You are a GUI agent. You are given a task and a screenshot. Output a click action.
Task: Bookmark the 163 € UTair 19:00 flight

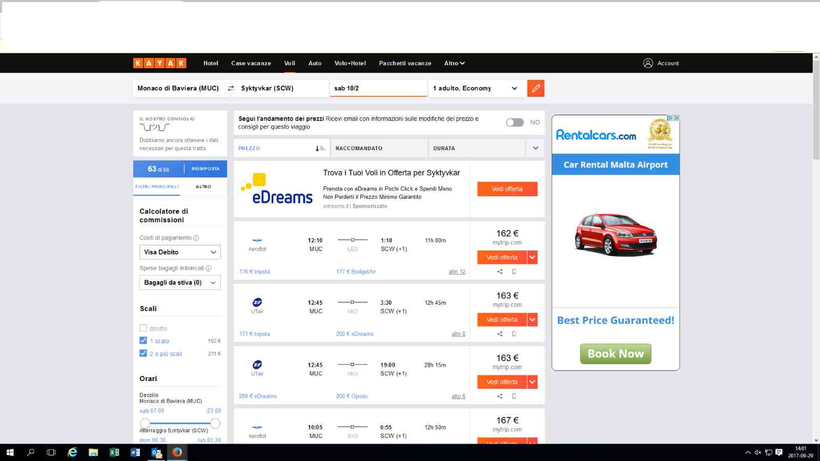(514, 396)
